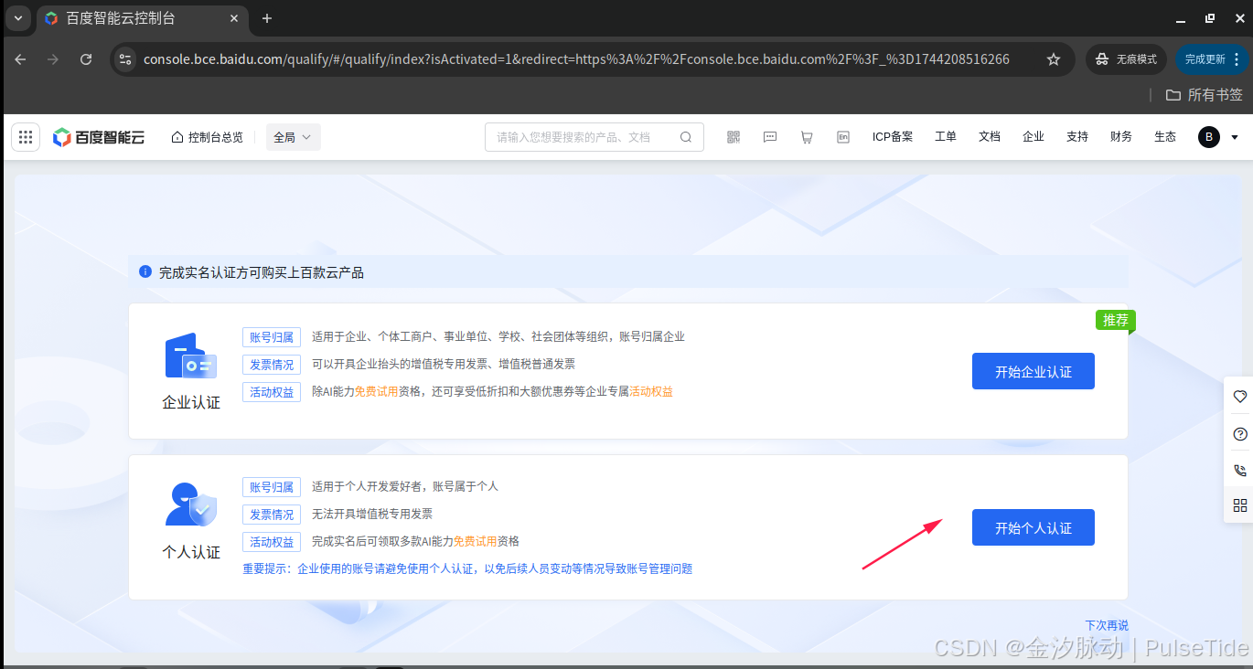Click the address bar URL
Screen dimensions: 1253x669
(x=576, y=59)
